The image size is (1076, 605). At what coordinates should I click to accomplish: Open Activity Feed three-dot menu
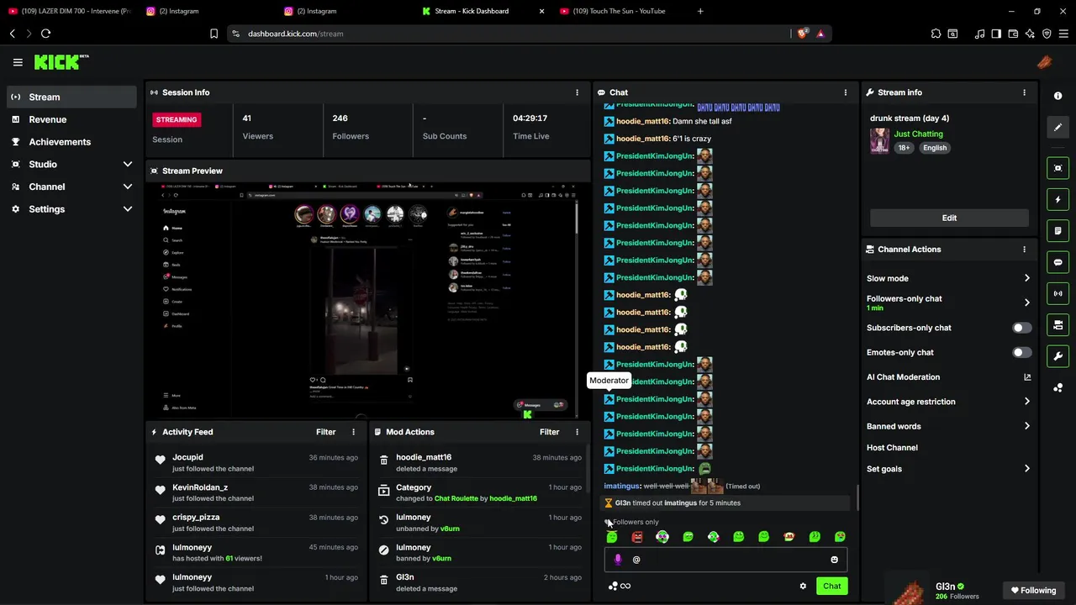pos(353,432)
